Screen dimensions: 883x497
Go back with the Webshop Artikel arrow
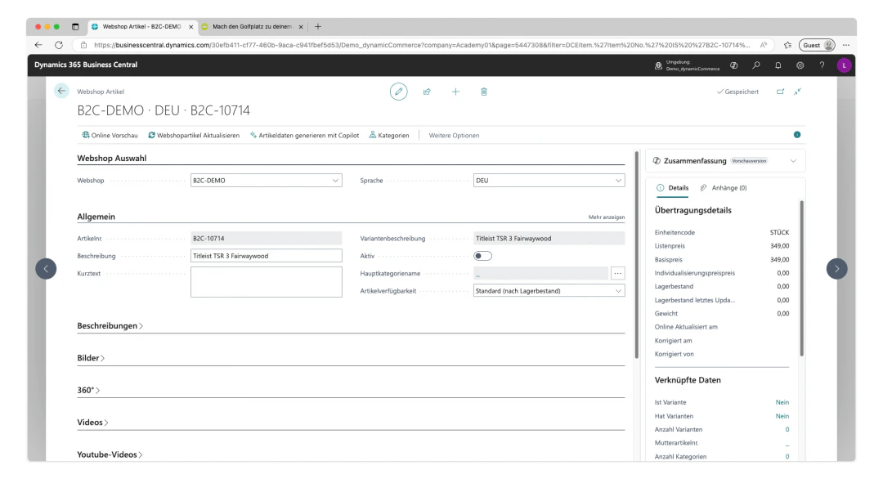click(61, 91)
